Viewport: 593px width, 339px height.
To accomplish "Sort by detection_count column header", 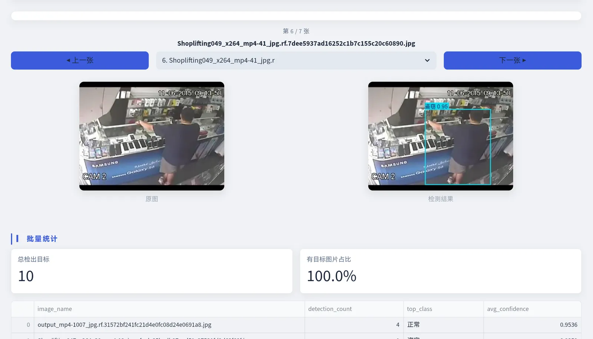I will (x=354, y=309).
